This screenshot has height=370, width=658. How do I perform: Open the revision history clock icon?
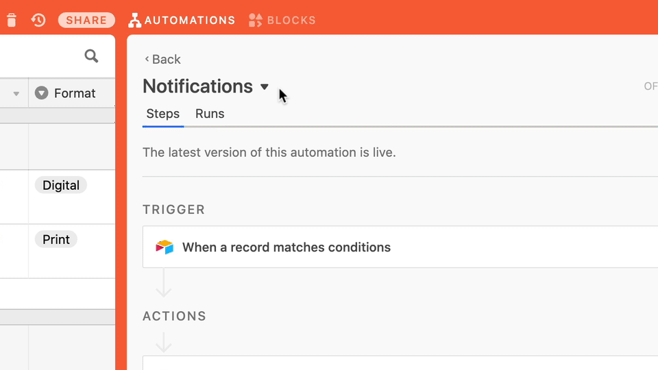(38, 20)
